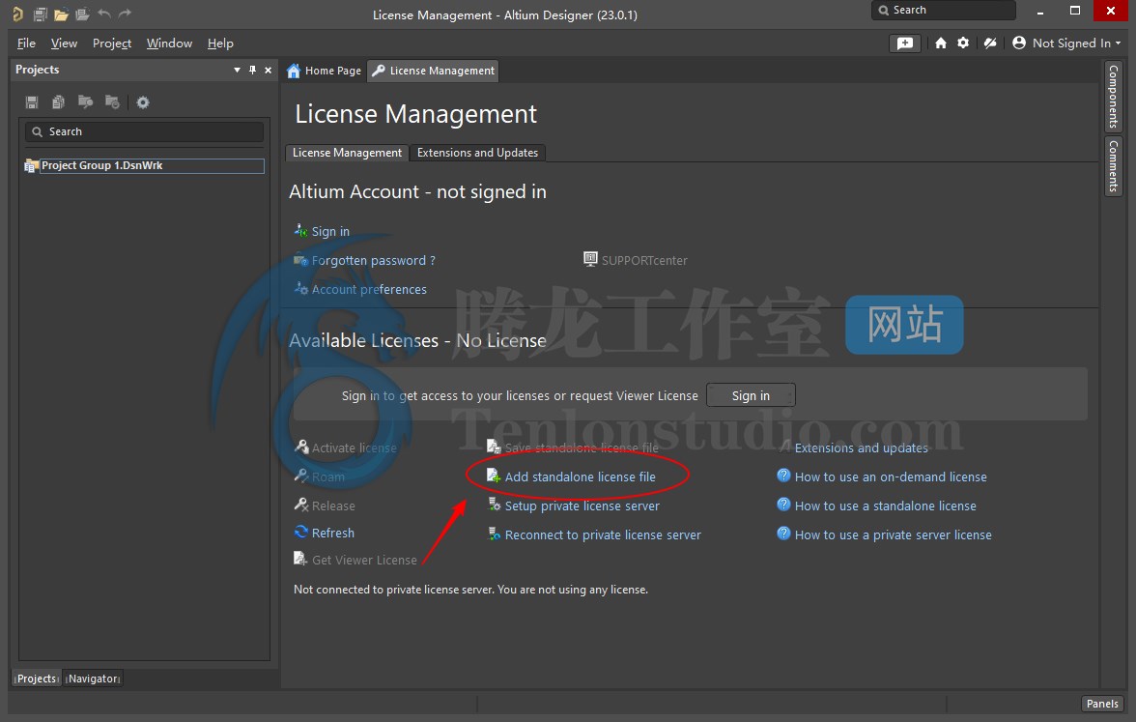Image resolution: width=1136 pixels, height=722 pixels.
Task: Switch to Projects bottom panel tab
Action: [37, 679]
